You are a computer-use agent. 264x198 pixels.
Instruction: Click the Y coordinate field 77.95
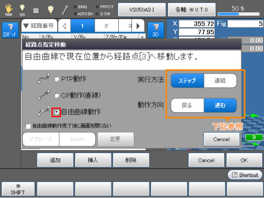tap(196, 32)
